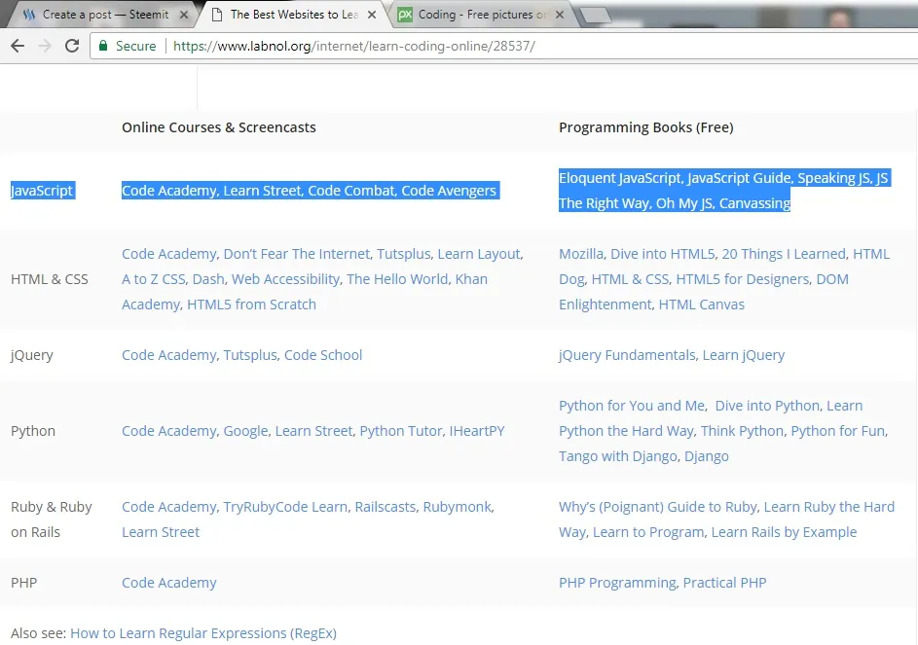Open Code Academy link in PHP row
The image size is (918, 645).
point(169,583)
